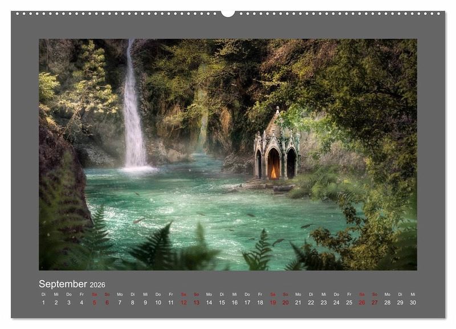This screenshot has width=456, height=329.
Task: Select date 7 in the calendar row
Action: (x=120, y=303)
